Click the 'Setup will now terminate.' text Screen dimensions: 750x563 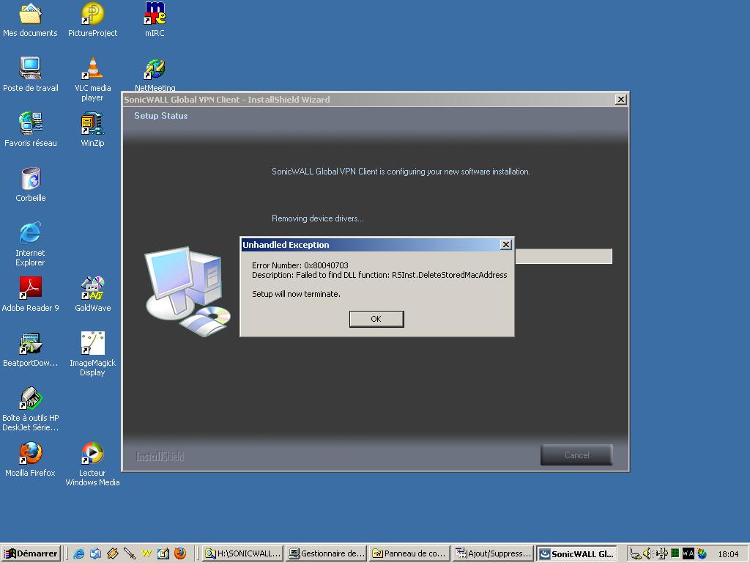[x=296, y=294]
